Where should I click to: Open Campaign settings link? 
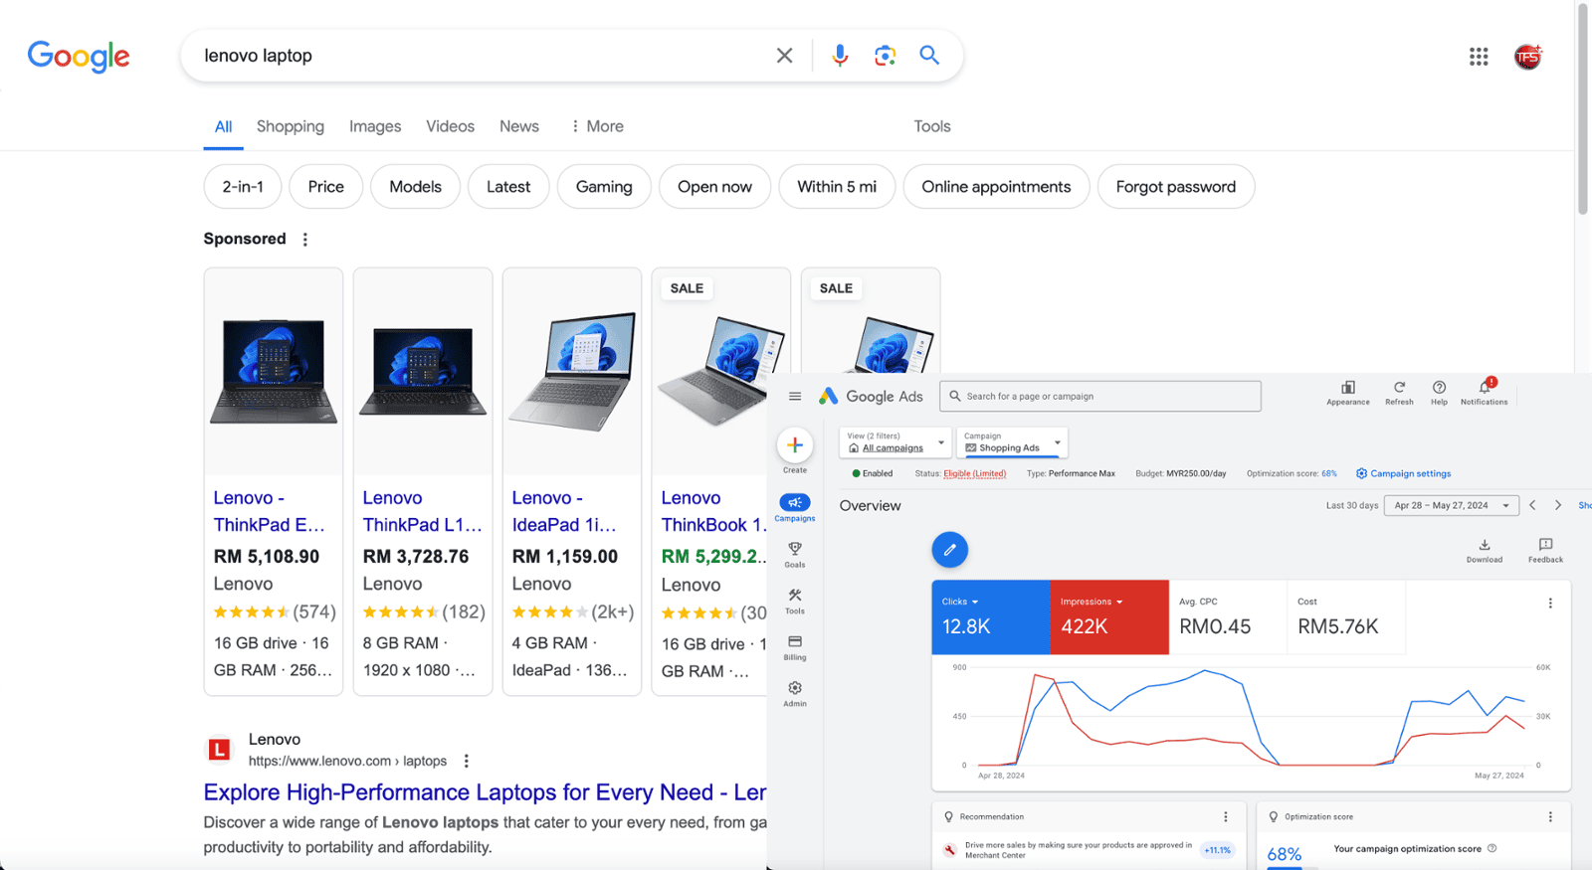pyautogui.click(x=1403, y=473)
